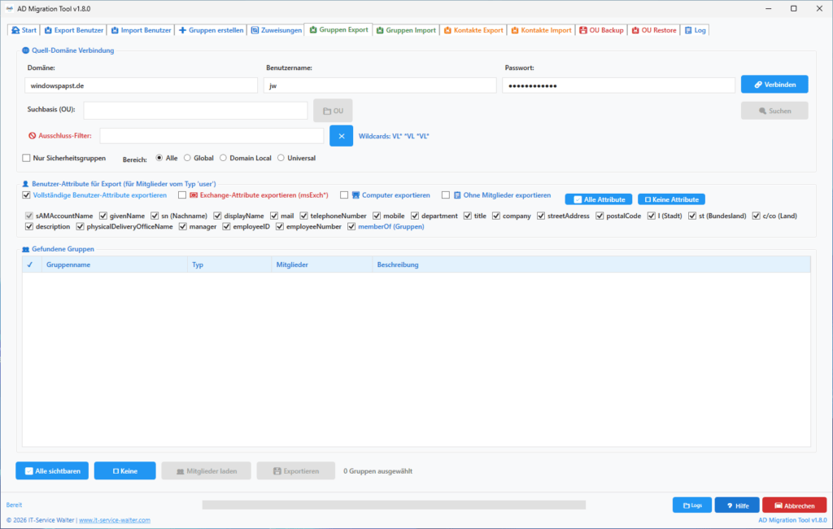Click the Keine Attribute button
This screenshot has height=529, width=833.
(x=671, y=199)
